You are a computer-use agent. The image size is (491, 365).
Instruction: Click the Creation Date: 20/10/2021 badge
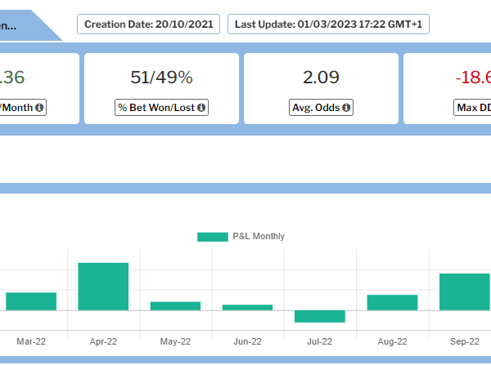(x=148, y=24)
